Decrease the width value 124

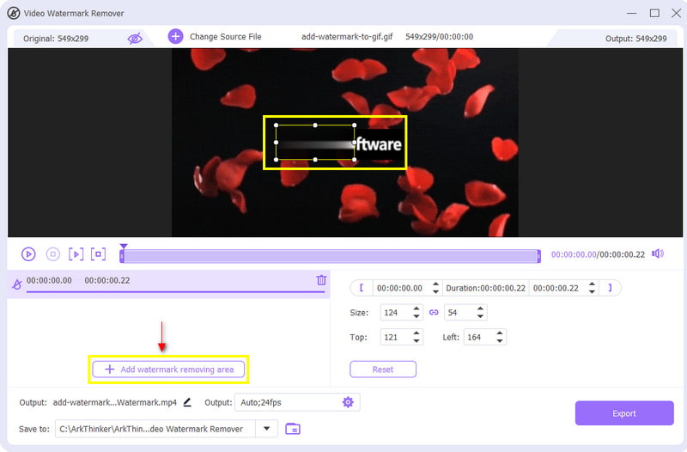[x=416, y=316]
